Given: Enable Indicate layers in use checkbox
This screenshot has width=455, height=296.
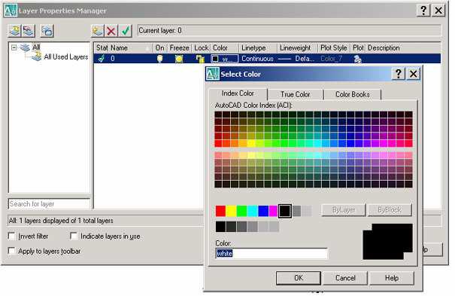Looking at the screenshot, I should point(74,236).
